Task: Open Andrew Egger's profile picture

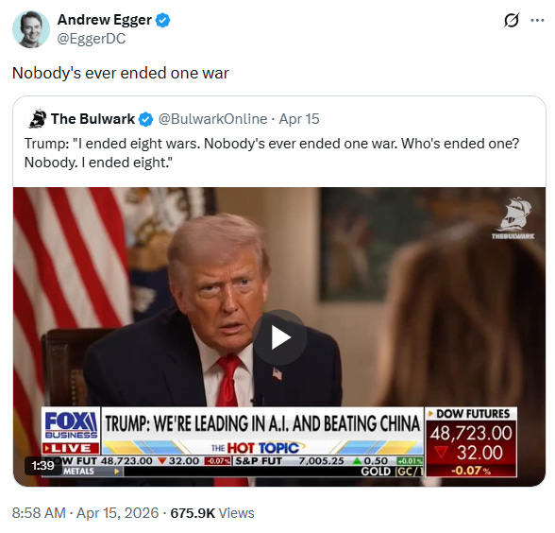Action: click(x=31, y=29)
